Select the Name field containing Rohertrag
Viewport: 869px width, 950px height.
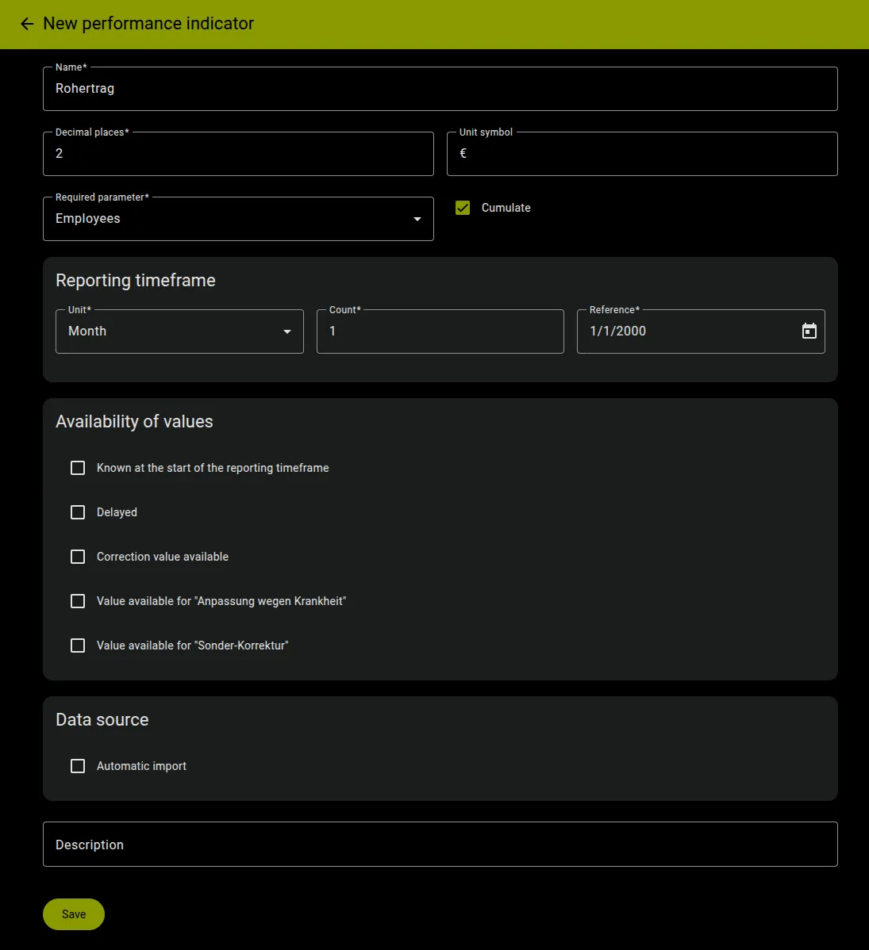[440, 89]
